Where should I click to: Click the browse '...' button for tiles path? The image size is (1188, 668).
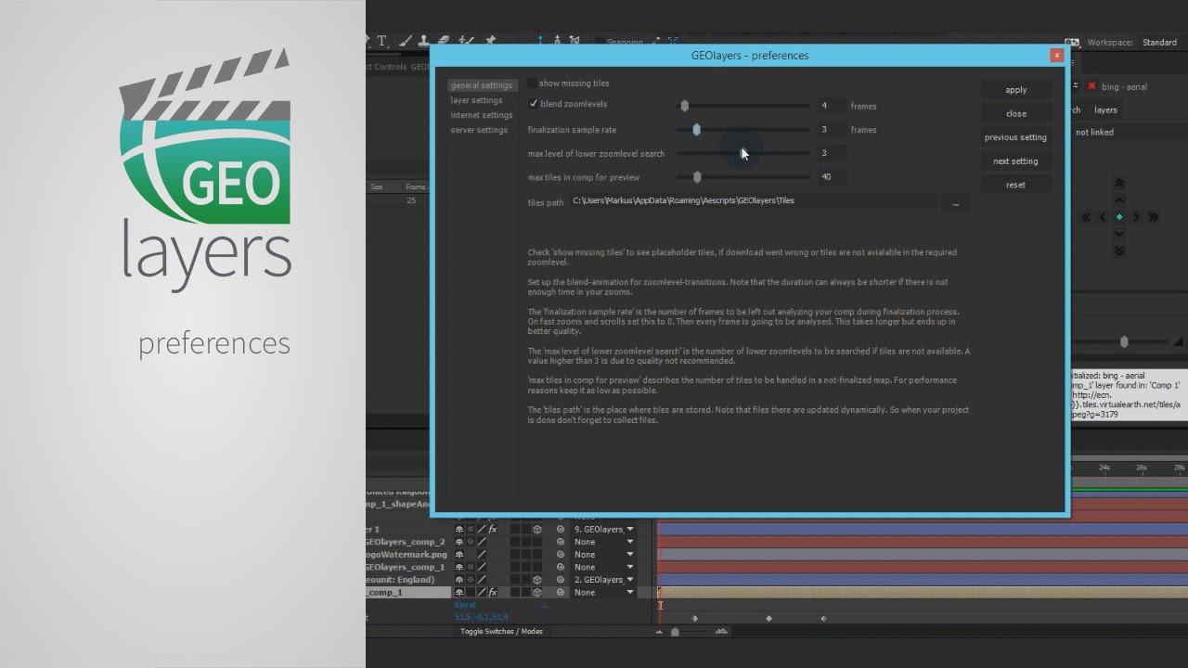pos(955,202)
